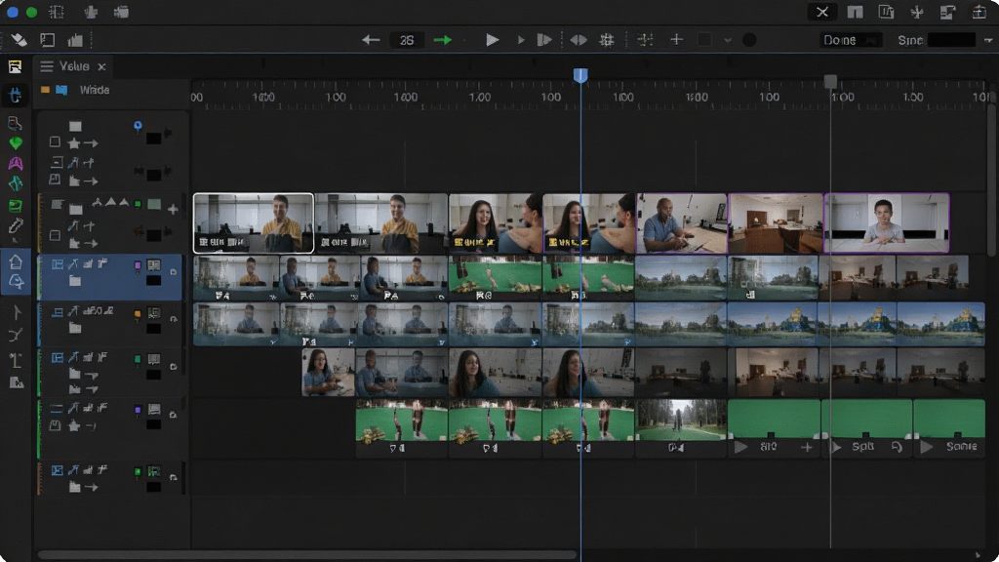Click the eraser icon at the toolbar's left end
The width and height of the screenshot is (999, 562).
pyautogui.click(x=19, y=40)
